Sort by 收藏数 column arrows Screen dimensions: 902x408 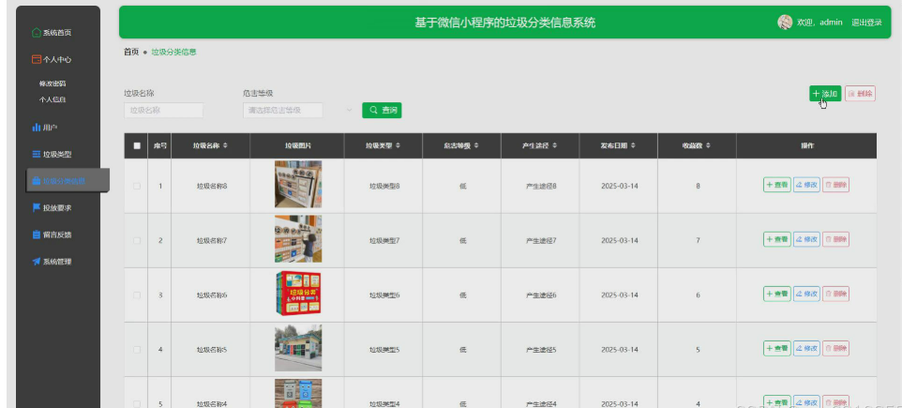[708, 146]
